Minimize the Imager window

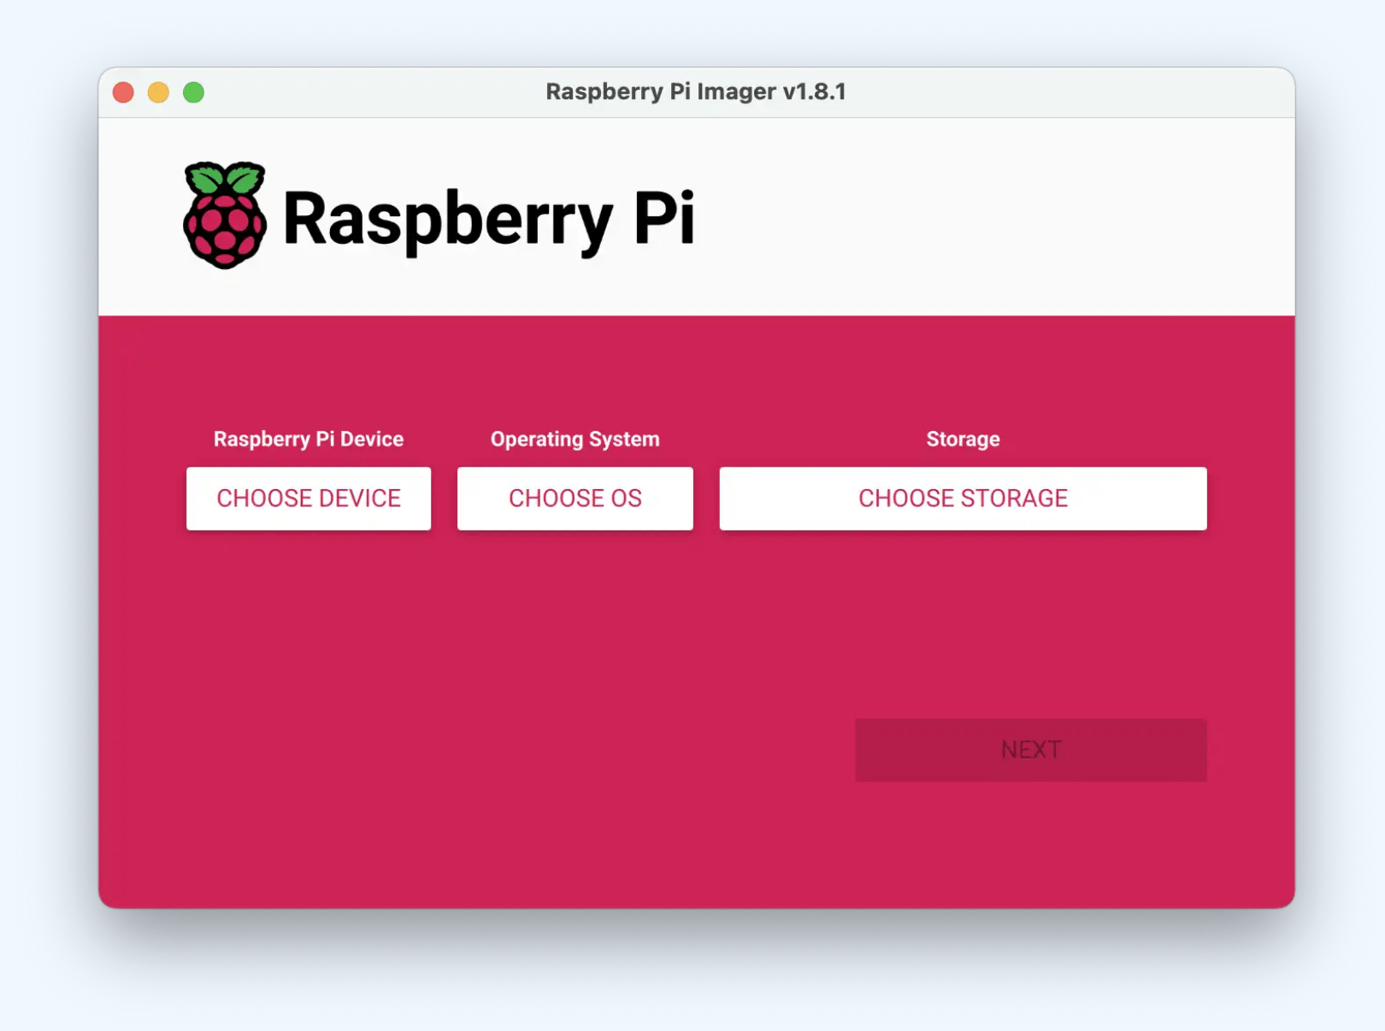159,91
